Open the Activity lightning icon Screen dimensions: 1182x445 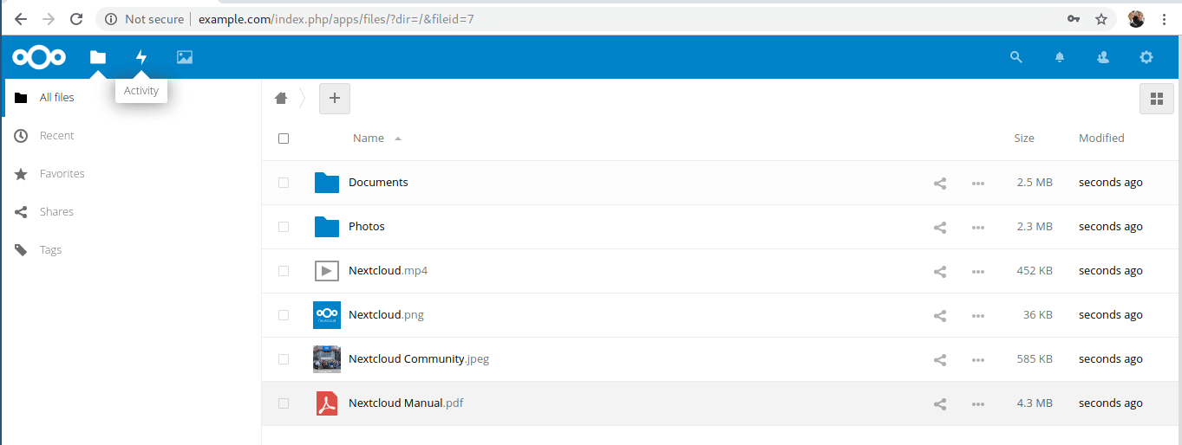141,57
